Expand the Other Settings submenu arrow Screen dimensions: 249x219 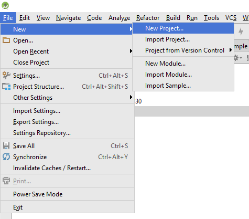131,97
